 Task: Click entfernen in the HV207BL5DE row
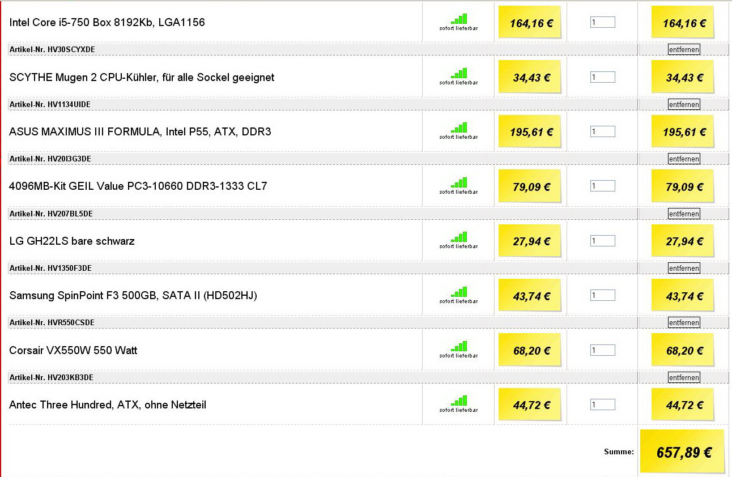pos(684,214)
